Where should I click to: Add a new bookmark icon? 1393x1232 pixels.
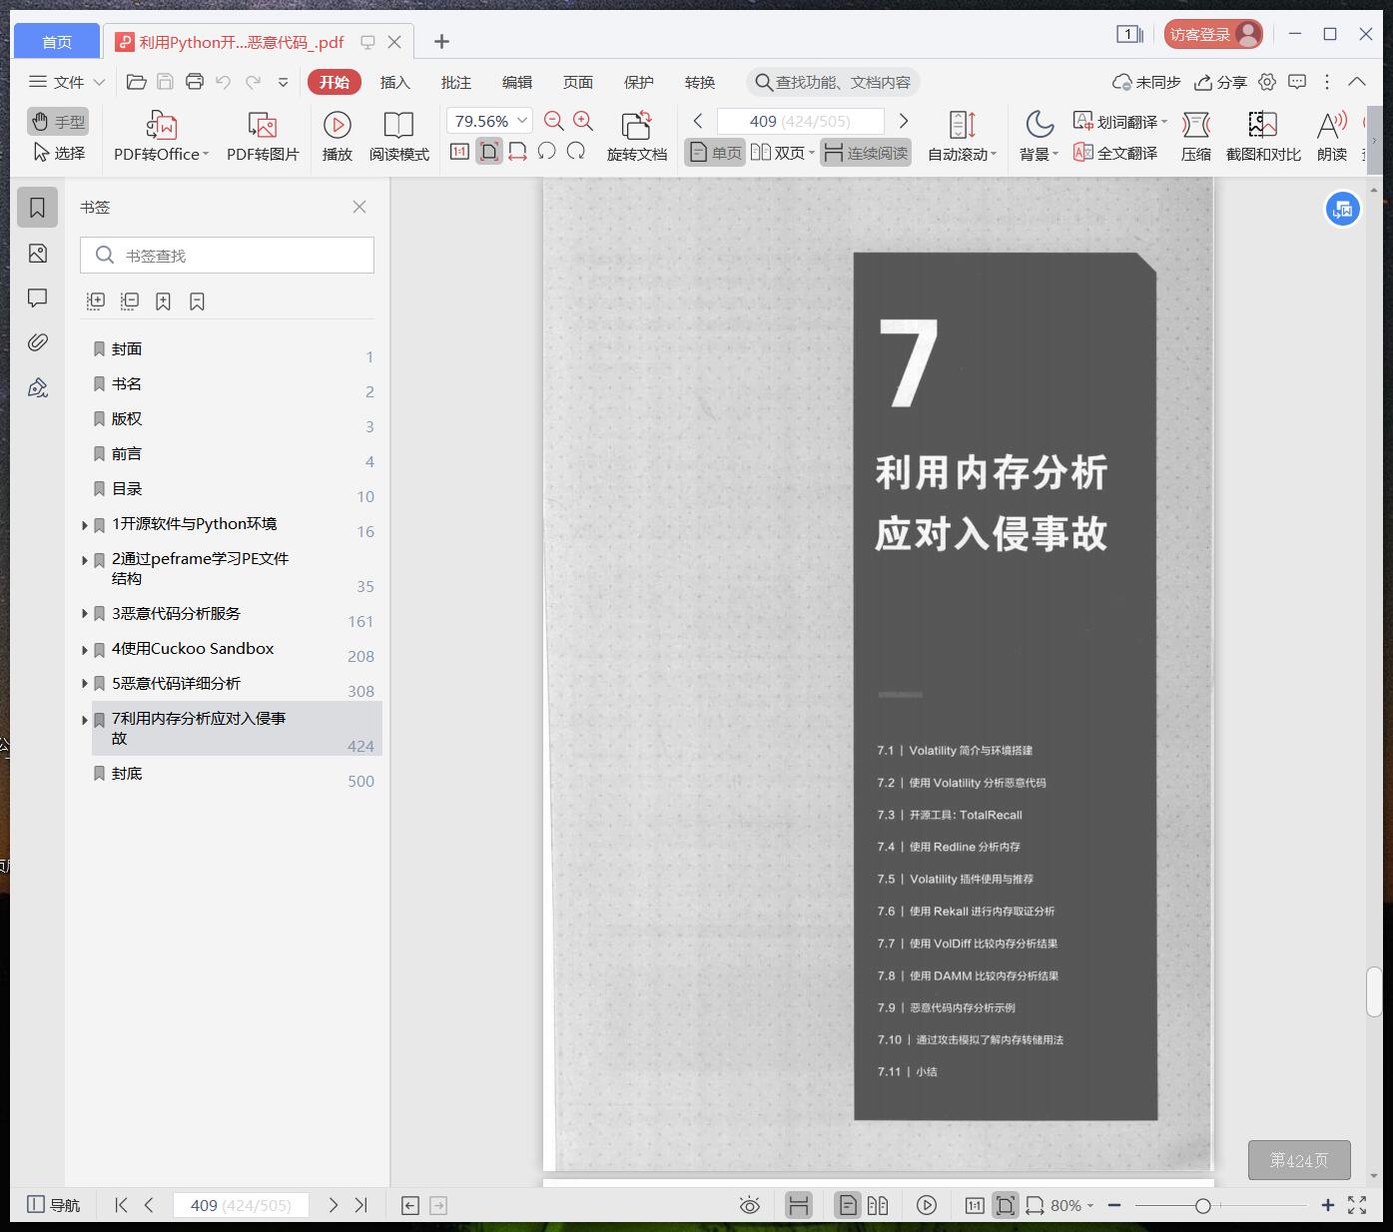[x=163, y=301]
